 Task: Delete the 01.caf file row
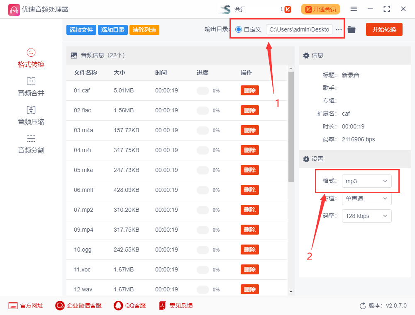[x=249, y=90]
